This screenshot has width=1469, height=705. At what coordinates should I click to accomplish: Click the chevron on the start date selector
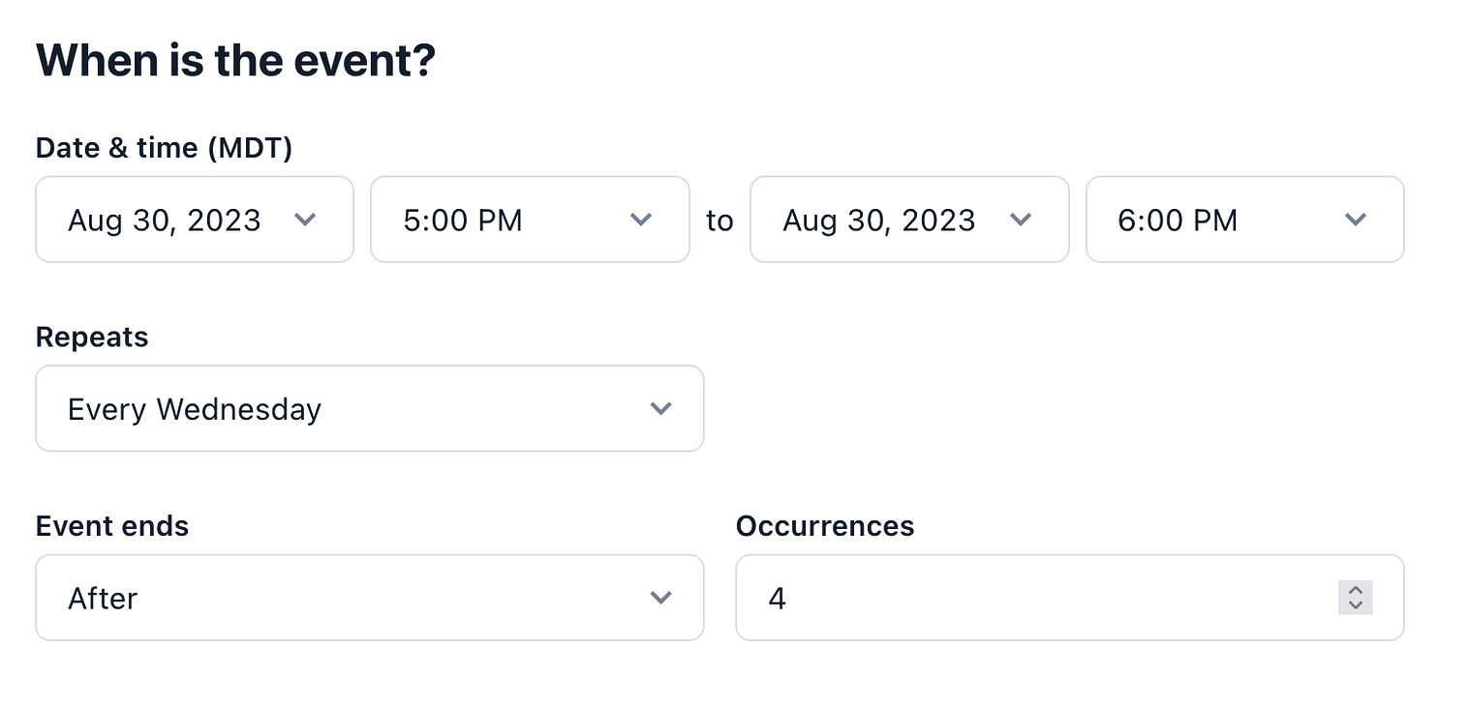pos(305,220)
